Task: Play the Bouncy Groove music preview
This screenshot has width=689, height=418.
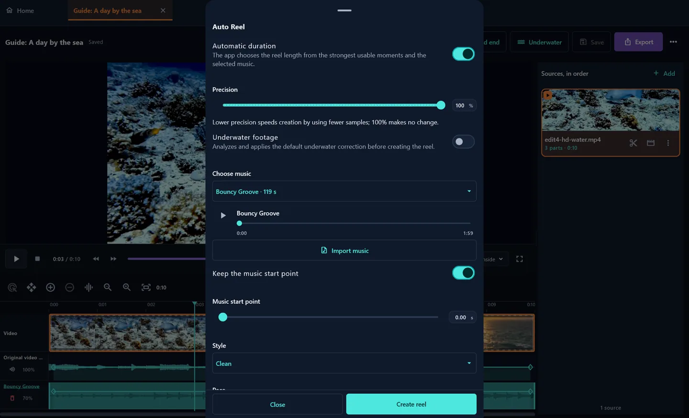Action: 223,215
